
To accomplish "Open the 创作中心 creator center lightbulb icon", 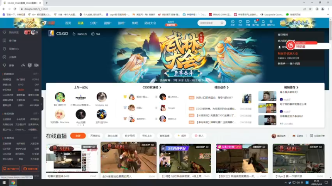I will coord(271,23).
